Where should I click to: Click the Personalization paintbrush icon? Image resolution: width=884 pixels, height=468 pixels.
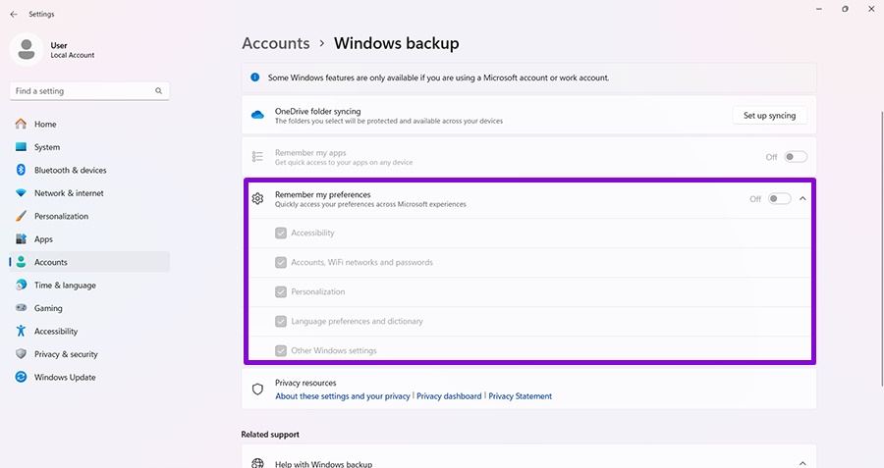pyautogui.click(x=21, y=216)
